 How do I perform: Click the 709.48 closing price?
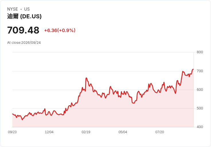point(23,30)
